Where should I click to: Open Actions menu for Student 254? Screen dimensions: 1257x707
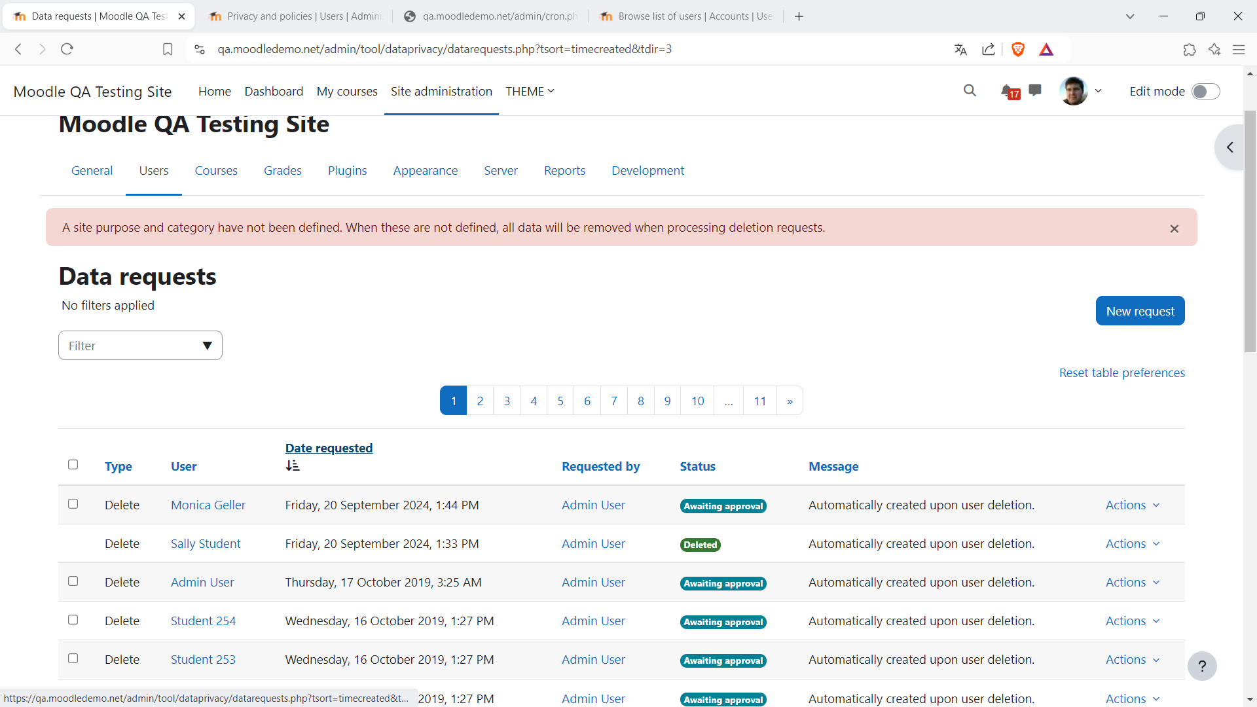point(1132,621)
